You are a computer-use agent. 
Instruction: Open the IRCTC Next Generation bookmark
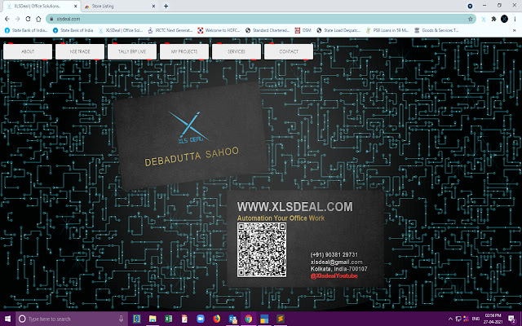tap(170, 30)
